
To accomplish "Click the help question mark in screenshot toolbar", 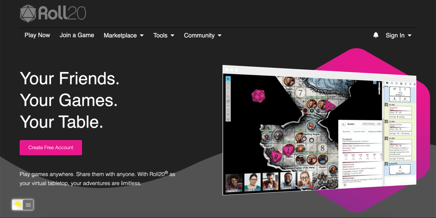I will (x=228, y=119).
